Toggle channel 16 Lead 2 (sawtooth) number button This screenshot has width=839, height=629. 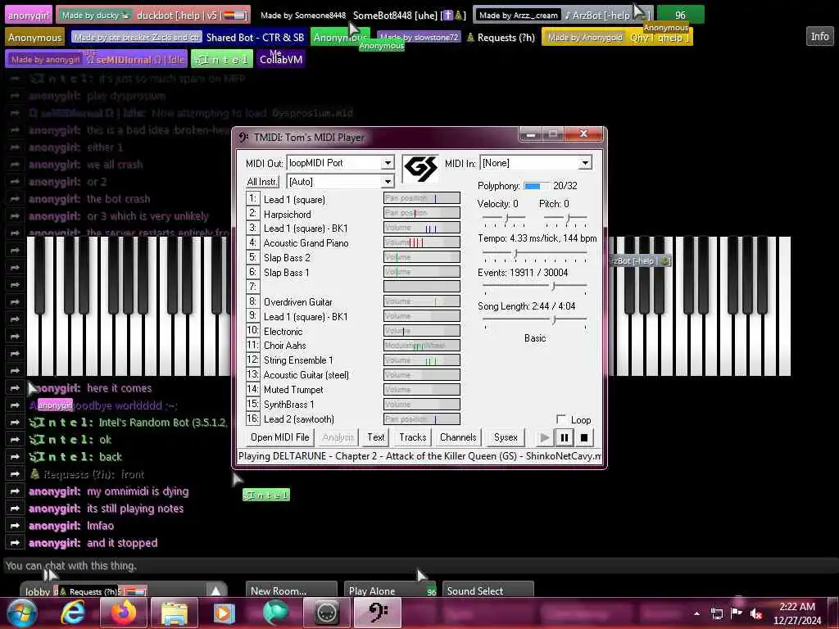252,419
